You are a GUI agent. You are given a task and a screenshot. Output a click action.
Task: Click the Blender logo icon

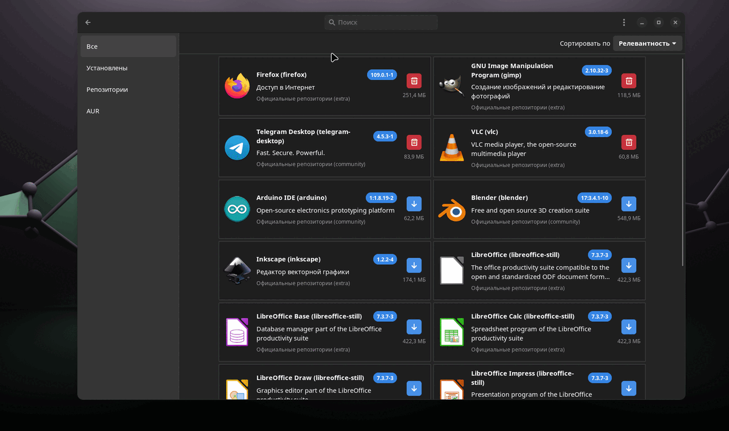coord(451,209)
